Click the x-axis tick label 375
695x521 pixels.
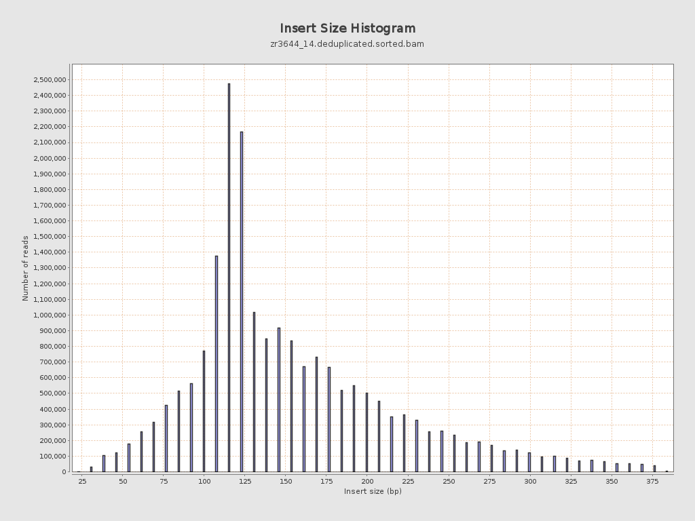[652, 481]
